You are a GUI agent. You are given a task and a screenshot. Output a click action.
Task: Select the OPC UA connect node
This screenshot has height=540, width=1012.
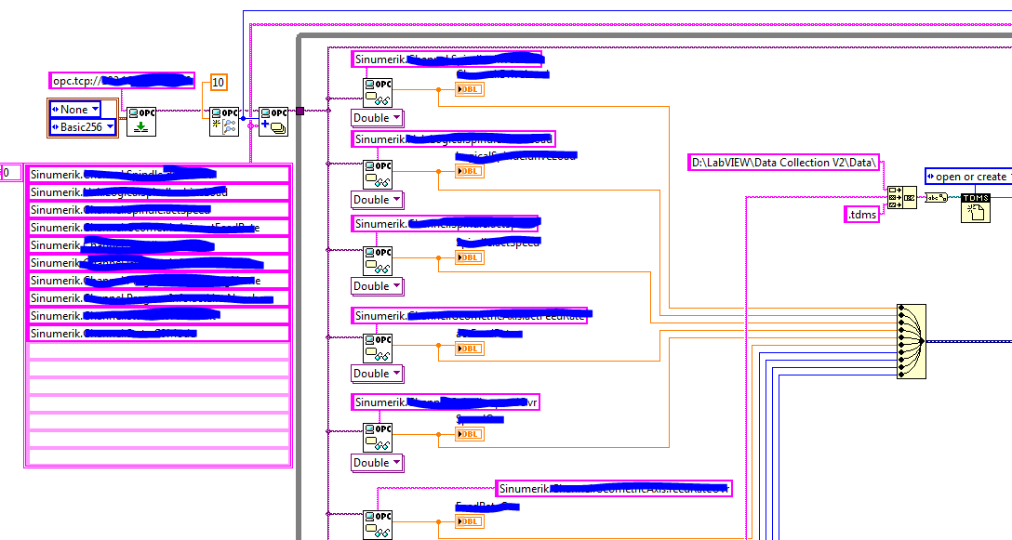(141, 121)
